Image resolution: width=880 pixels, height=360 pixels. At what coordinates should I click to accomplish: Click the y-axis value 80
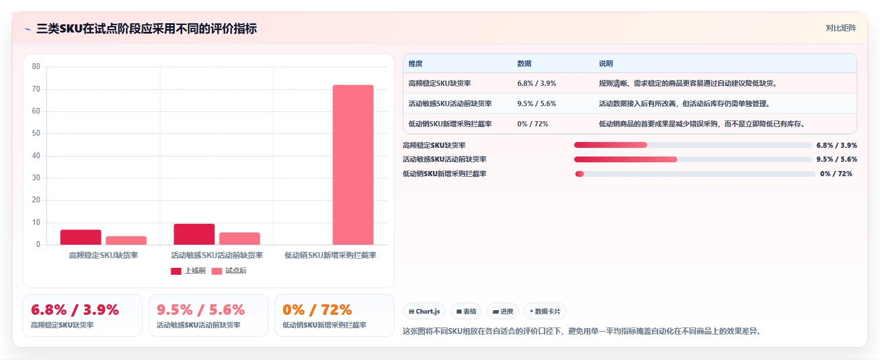coord(36,67)
